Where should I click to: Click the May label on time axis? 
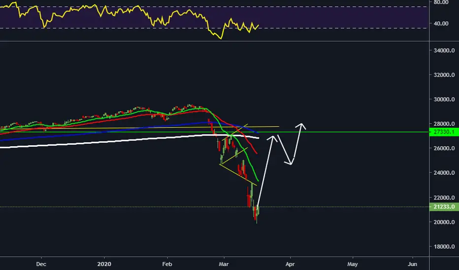(x=353, y=264)
